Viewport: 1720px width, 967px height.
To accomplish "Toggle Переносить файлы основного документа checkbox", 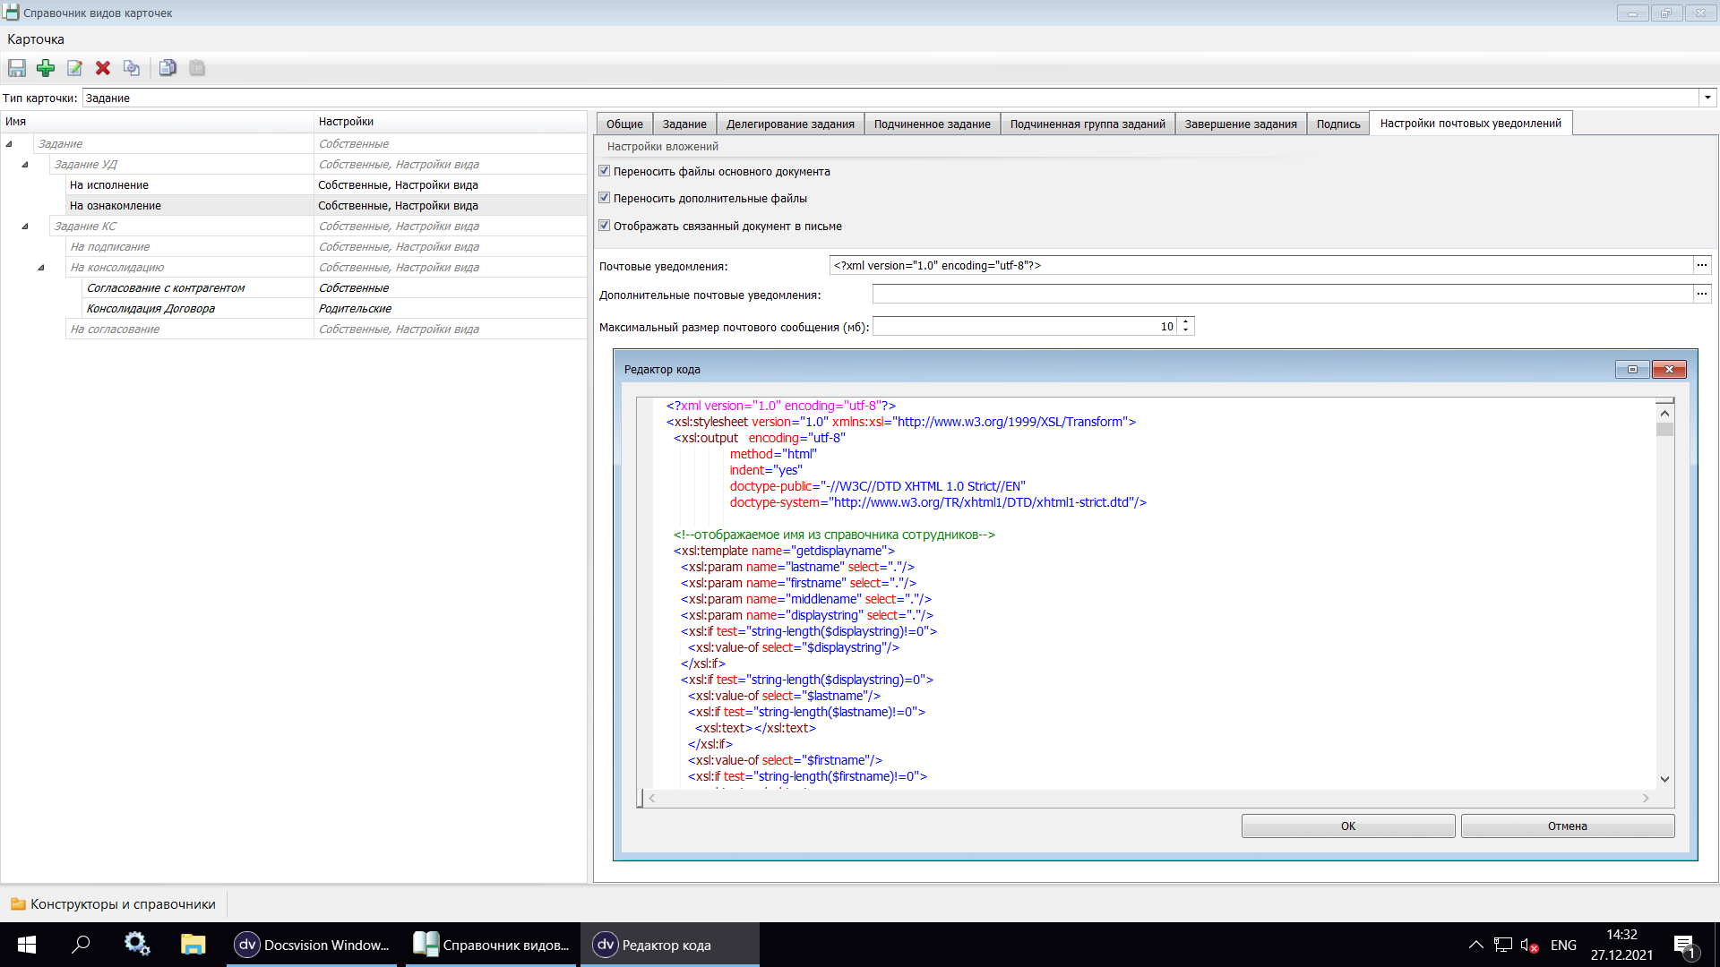I will point(605,171).
